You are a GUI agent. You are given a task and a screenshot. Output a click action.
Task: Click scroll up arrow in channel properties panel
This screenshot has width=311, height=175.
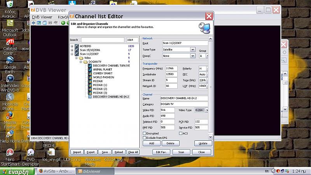tap(210, 38)
